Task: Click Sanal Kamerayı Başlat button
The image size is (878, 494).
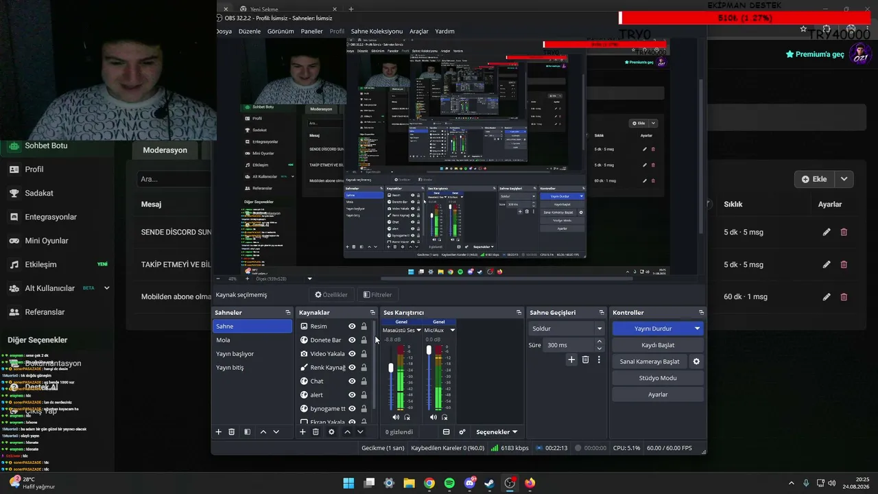Action: [650, 362]
